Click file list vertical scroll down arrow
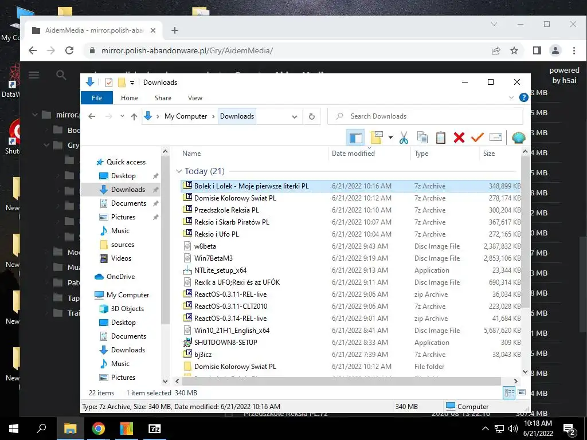 coord(525,372)
